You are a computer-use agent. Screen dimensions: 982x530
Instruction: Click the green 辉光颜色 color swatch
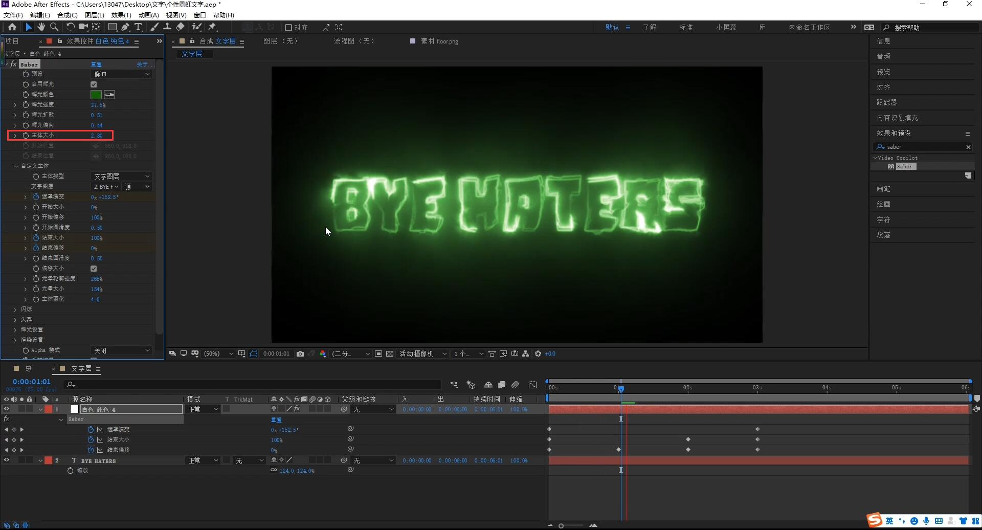point(96,95)
